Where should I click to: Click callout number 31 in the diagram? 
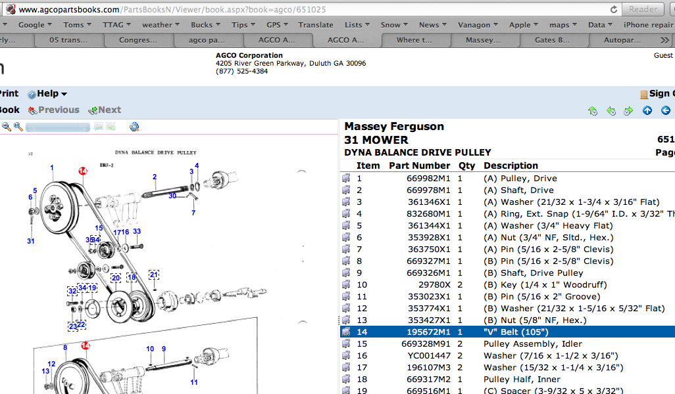tap(30, 241)
